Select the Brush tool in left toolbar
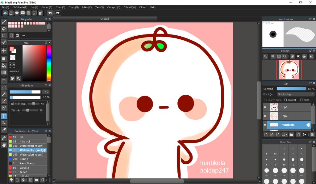 [x=4, y=22]
